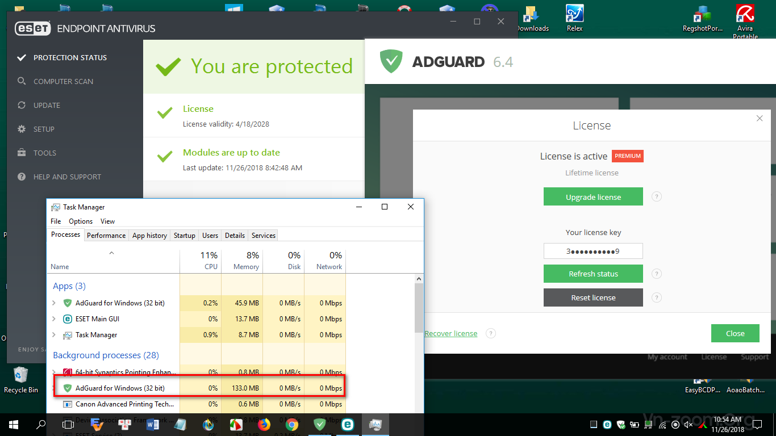Close the AdGuard License dialog with X
The image size is (776, 436).
(x=760, y=119)
